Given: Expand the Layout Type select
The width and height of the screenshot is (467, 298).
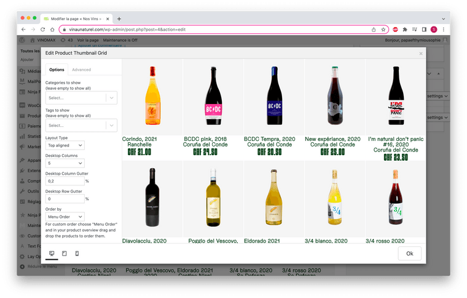Looking at the screenshot, I should click(x=65, y=145).
